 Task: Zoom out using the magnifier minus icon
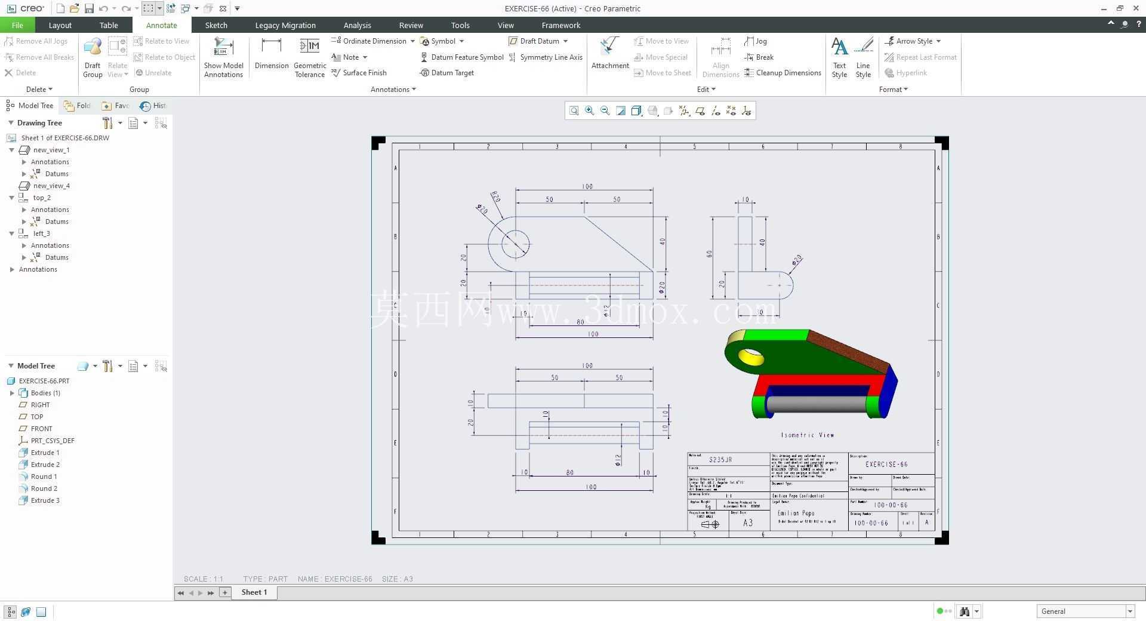605,110
